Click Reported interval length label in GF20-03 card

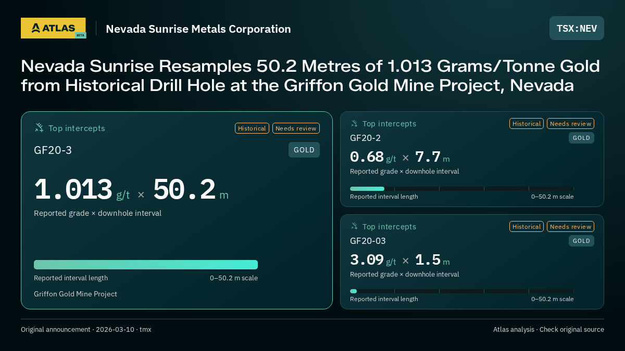point(384,299)
